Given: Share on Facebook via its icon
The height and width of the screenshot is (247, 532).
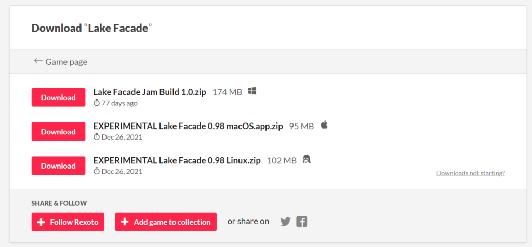Looking at the screenshot, I should [x=302, y=222].
